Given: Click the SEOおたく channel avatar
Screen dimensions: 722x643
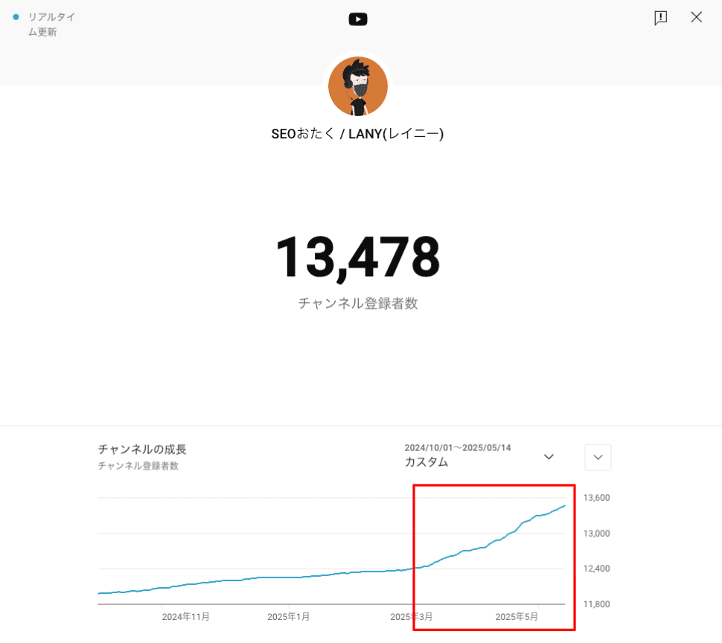Looking at the screenshot, I should [x=358, y=86].
